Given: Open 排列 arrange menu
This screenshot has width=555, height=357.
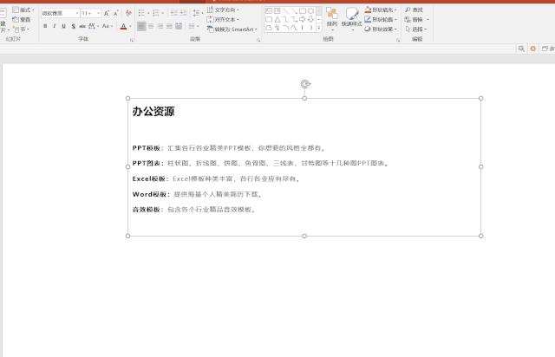Looking at the screenshot, I should [x=331, y=19].
